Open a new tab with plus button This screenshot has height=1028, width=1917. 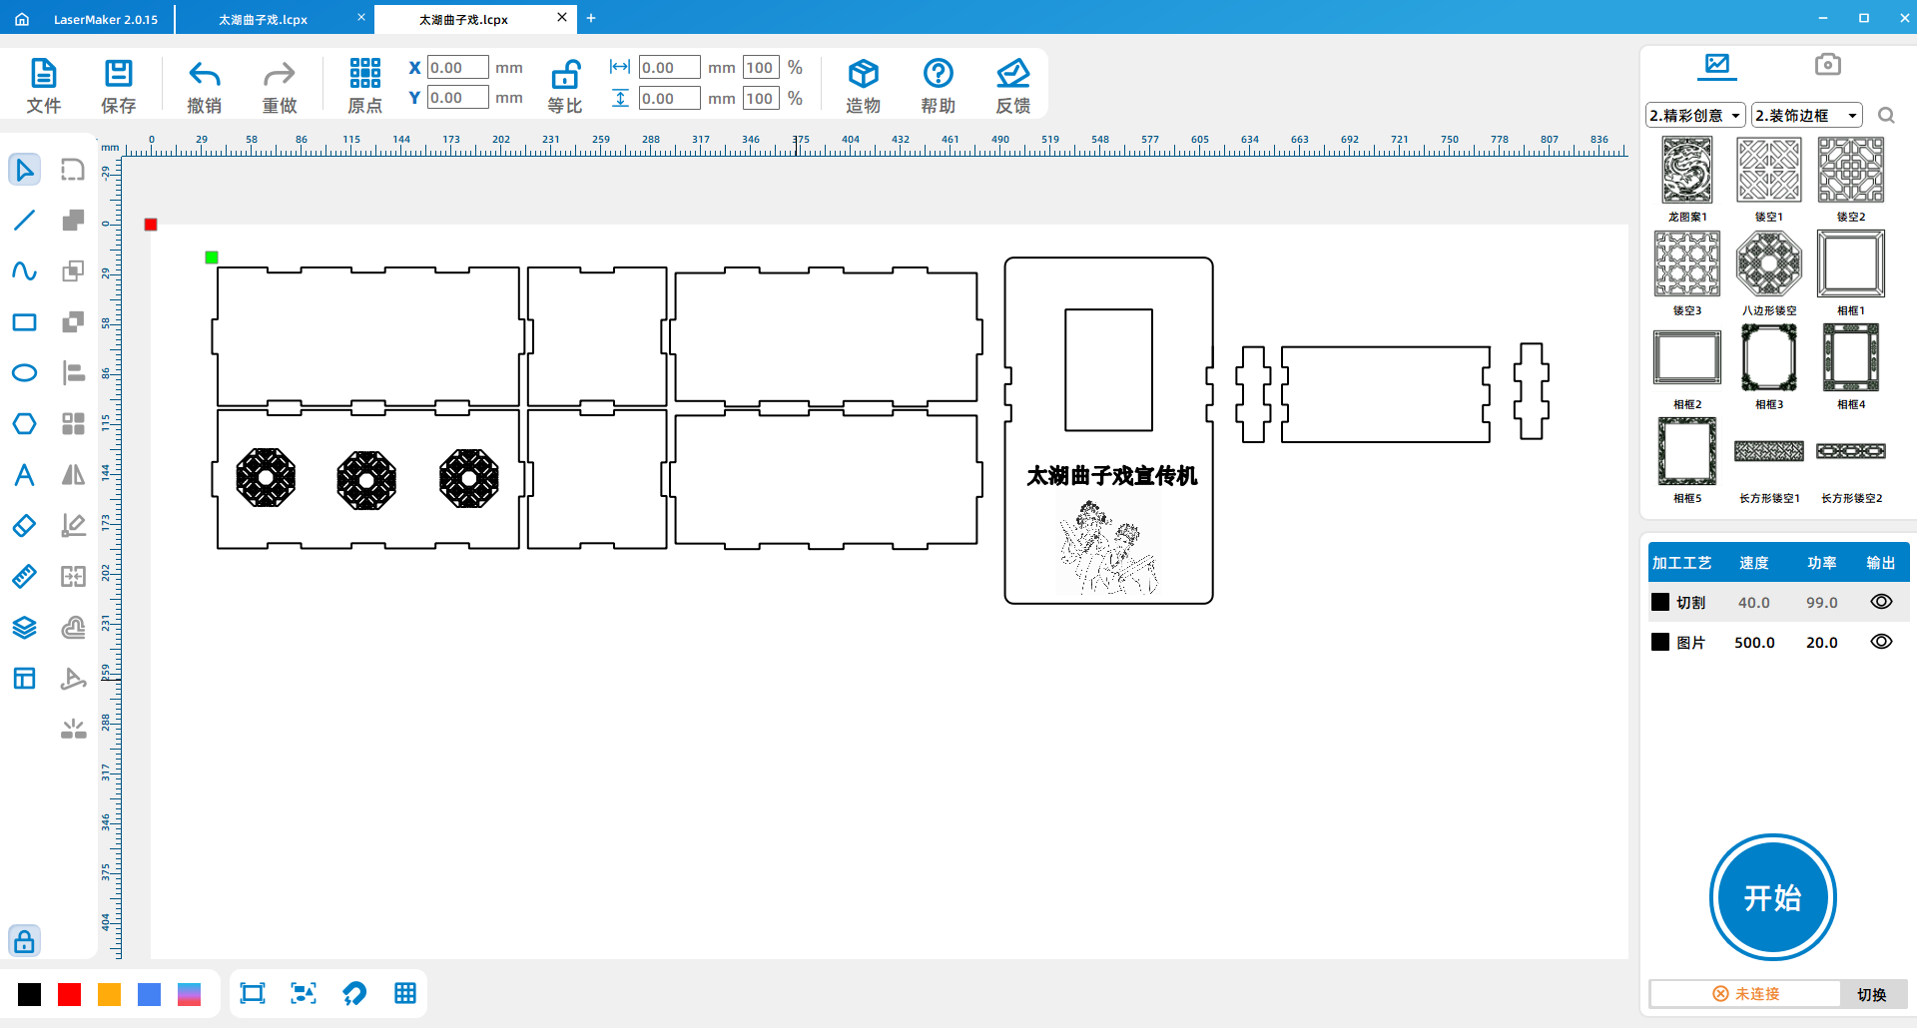591,18
